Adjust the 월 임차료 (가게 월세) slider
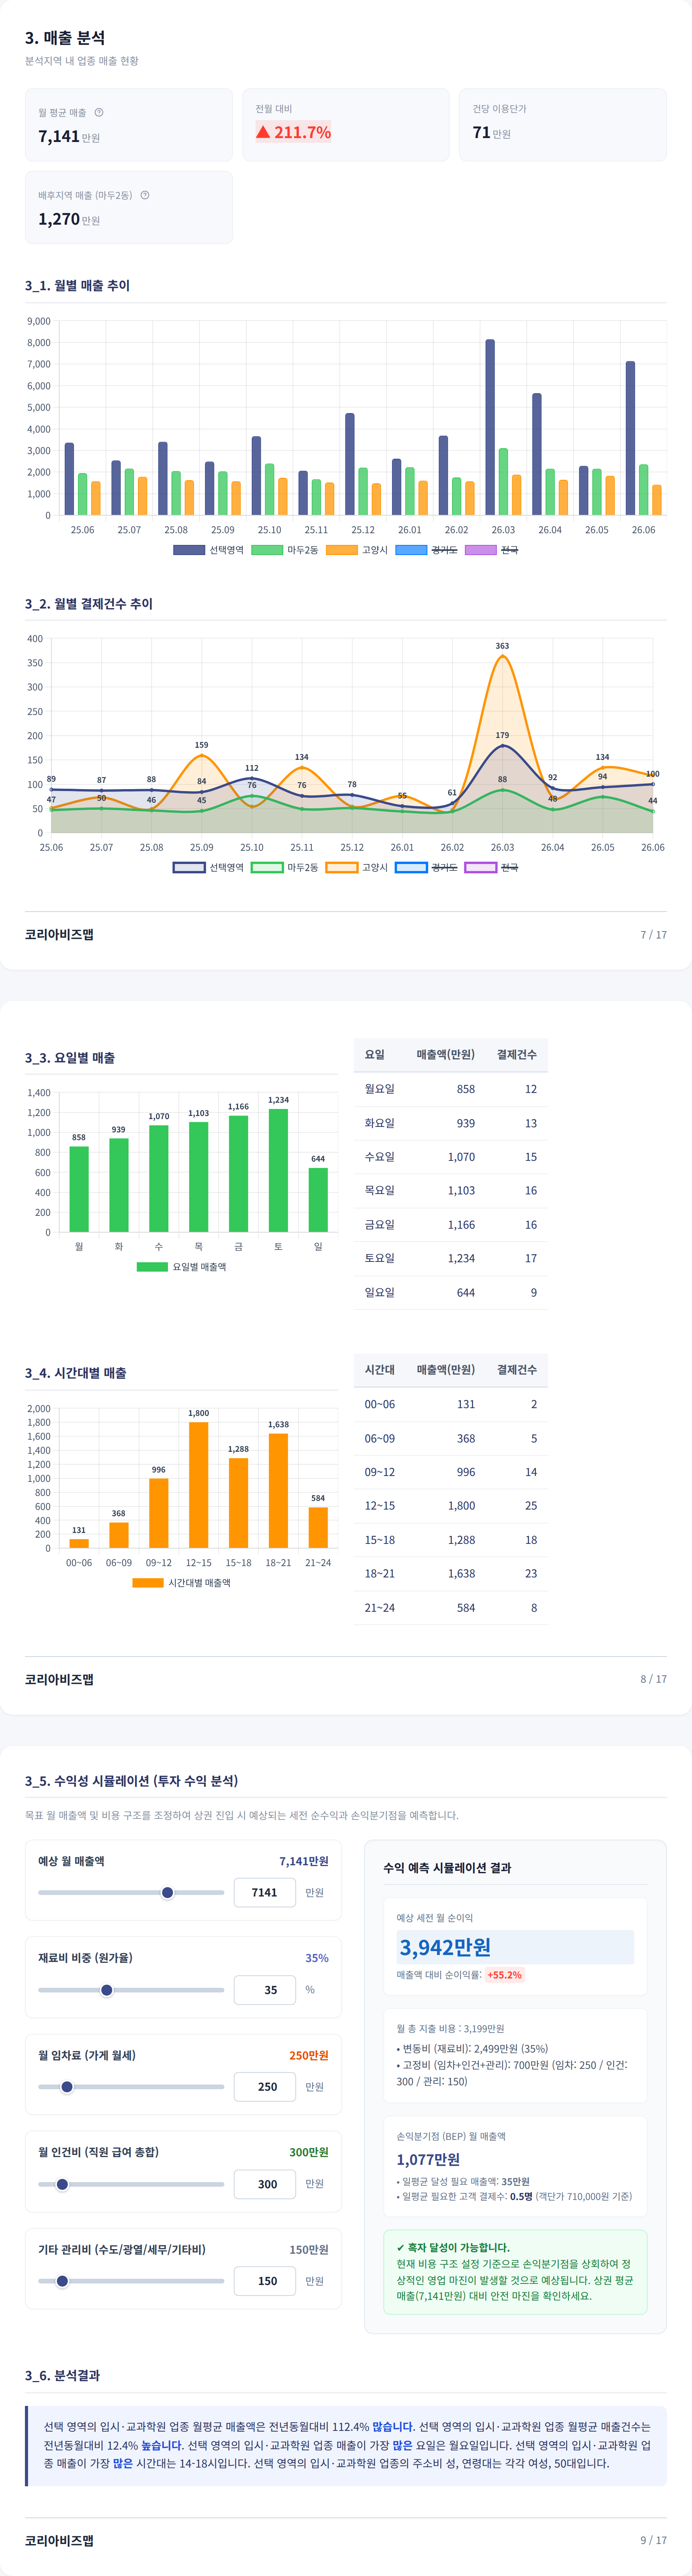Screen dimensions: 692x2576 [x=131, y=2087]
